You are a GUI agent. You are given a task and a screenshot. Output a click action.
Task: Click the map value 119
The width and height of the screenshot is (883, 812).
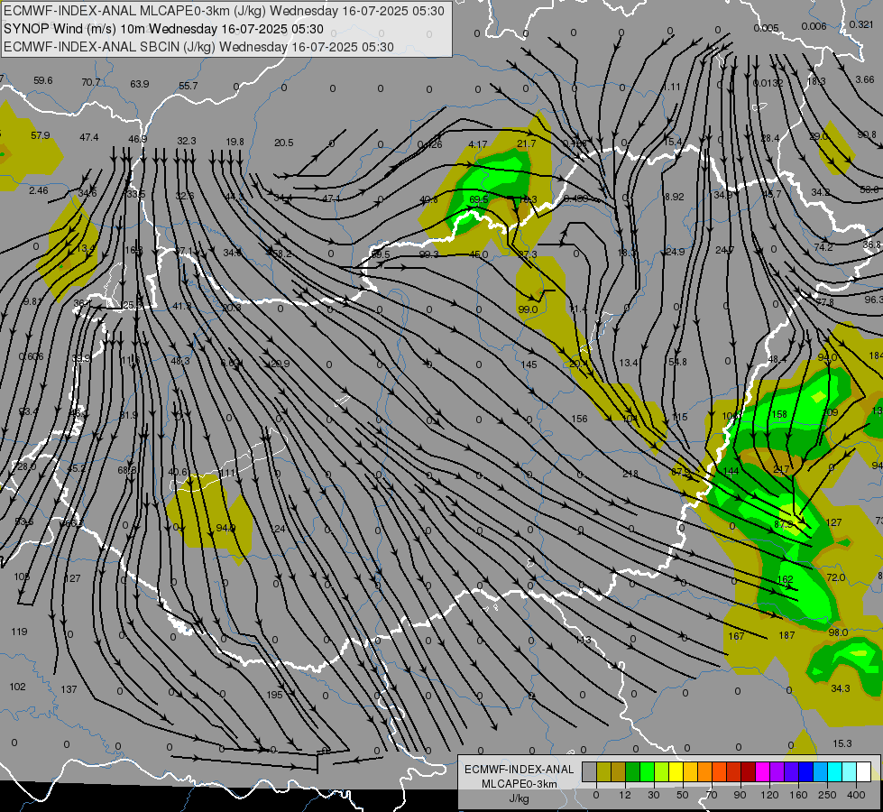click(x=19, y=632)
